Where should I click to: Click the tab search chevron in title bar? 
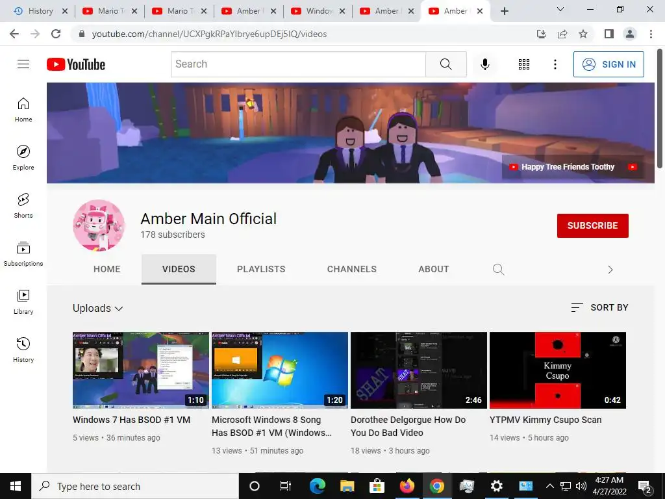tap(560, 9)
